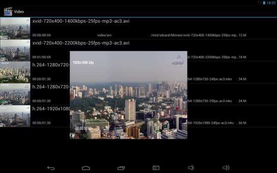Tap the video/avi type label

pos(104,35)
